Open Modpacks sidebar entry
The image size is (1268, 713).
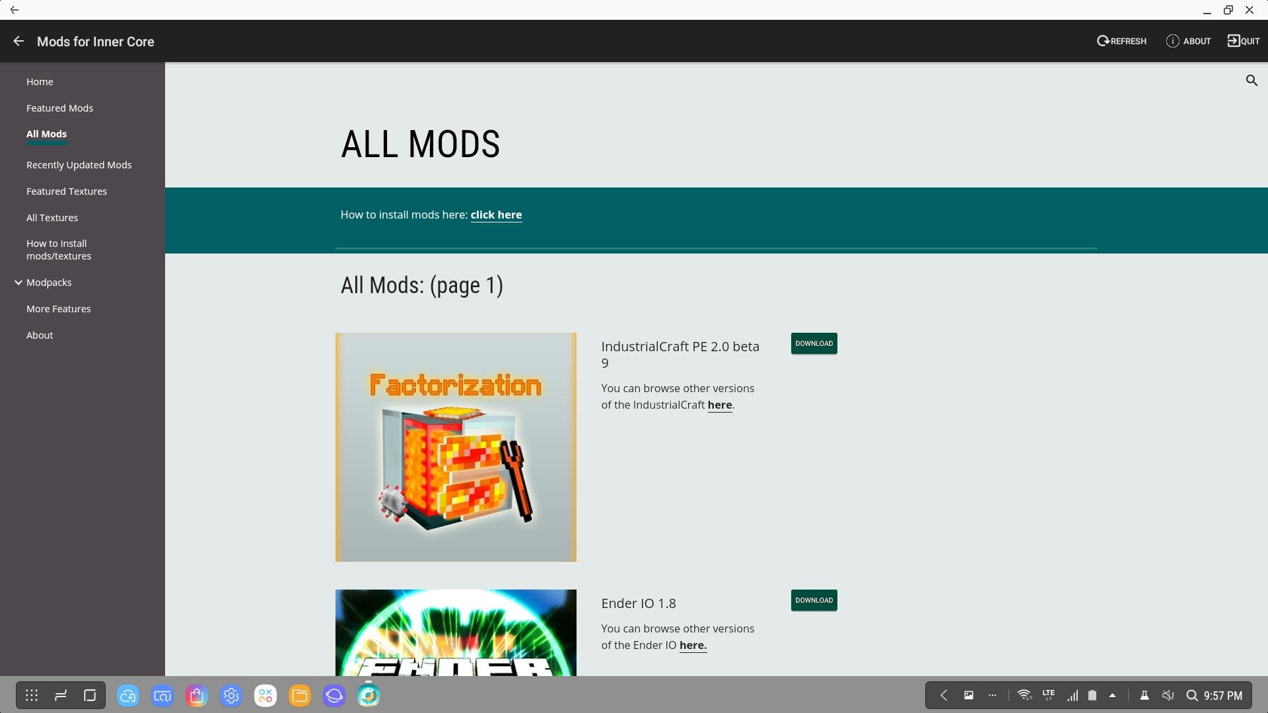(49, 283)
